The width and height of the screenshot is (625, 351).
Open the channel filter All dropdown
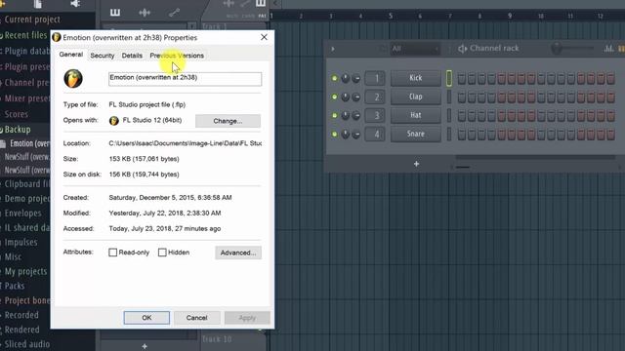click(414, 49)
